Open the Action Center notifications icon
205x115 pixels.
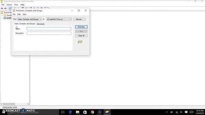186,112
